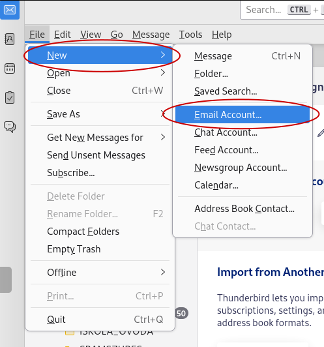This screenshot has width=324, height=347.
Task: Select Calendar... in New submenu
Action: click(x=243, y=185)
